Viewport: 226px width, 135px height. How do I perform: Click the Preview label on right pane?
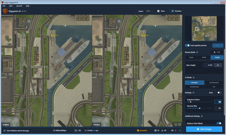[97, 125]
